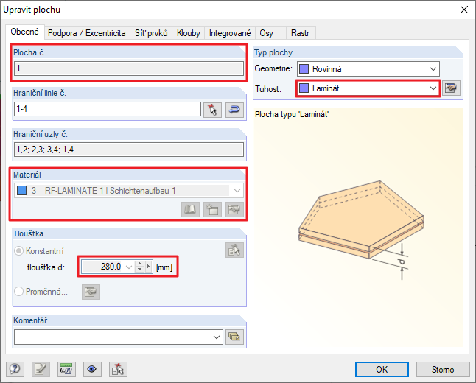Expand the tloušťka d value dropdown arrow
Screen dimensions: 476x383
(129, 267)
